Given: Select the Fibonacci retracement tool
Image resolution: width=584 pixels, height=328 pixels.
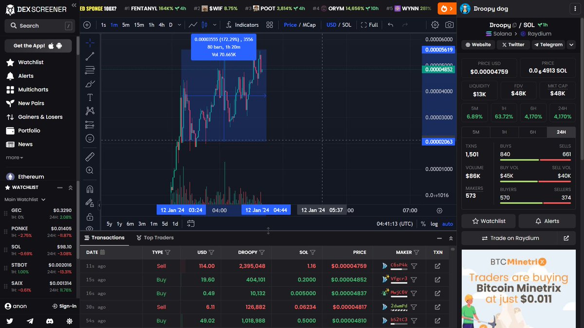Looking at the screenshot, I should 90,70.
